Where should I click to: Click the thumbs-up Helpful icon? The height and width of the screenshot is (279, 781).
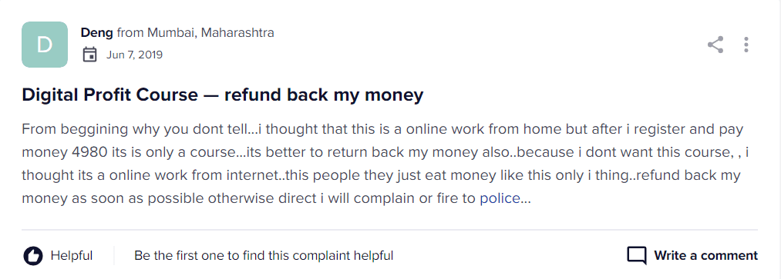tap(33, 256)
